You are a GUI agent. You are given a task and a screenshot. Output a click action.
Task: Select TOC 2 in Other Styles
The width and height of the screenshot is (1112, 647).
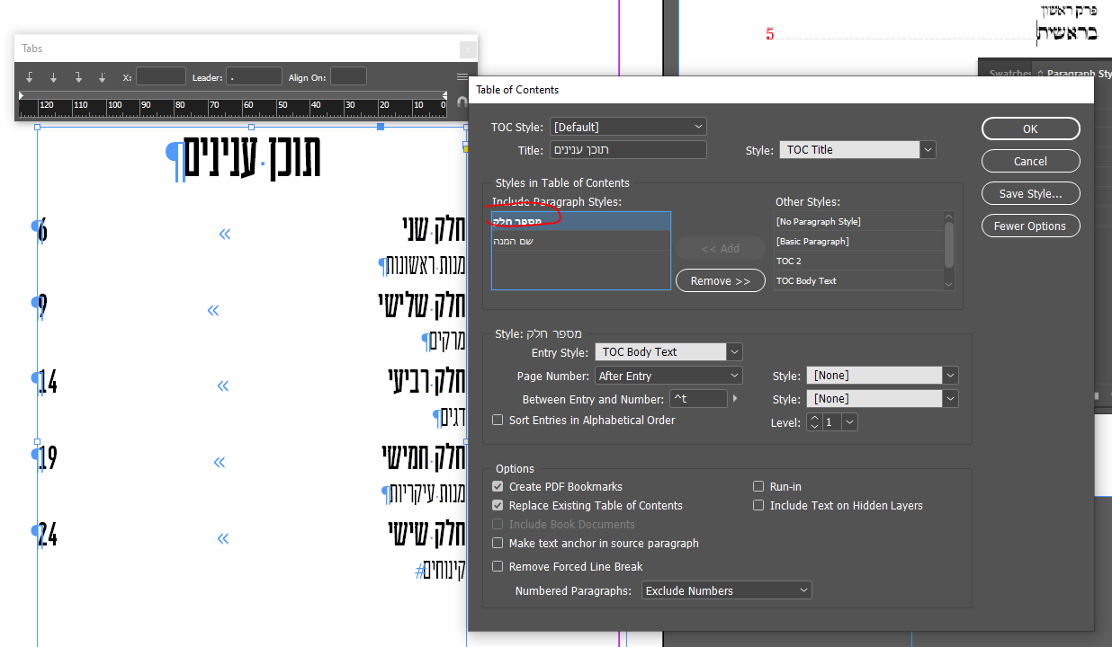click(x=858, y=261)
